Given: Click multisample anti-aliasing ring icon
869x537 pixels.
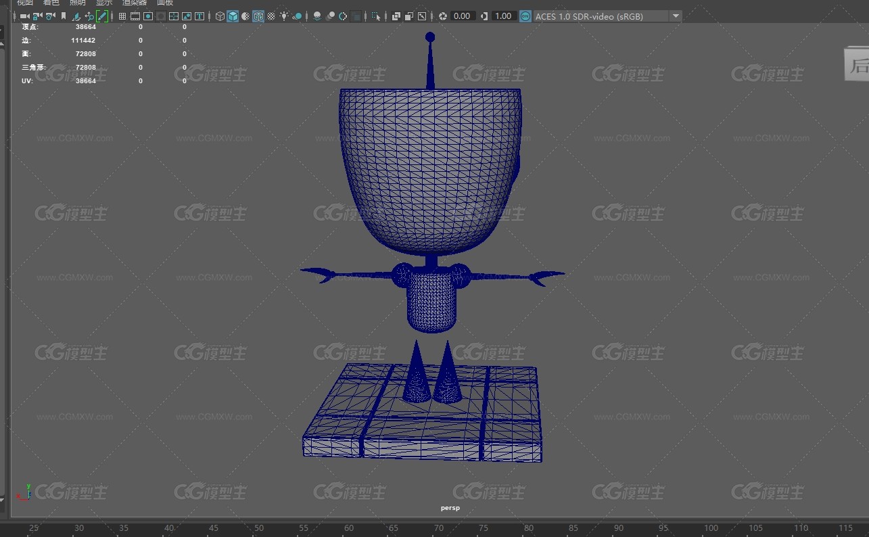Looking at the screenshot, I should (344, 16).
